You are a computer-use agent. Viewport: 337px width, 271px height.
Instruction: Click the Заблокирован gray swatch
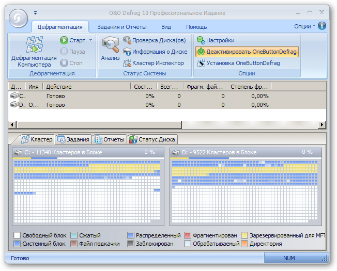click(131, 244)
